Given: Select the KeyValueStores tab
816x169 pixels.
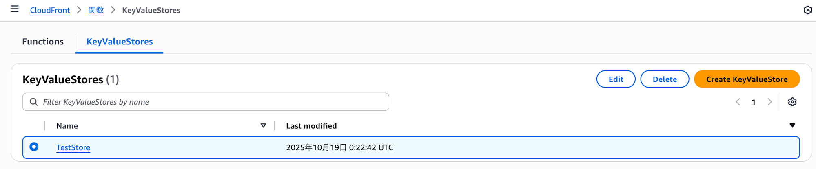Looking at the screenshot, I should tap(120, 42).
